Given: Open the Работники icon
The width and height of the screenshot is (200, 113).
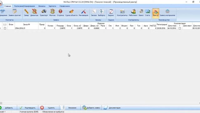Looking at the screenshot, I should 133,13.
